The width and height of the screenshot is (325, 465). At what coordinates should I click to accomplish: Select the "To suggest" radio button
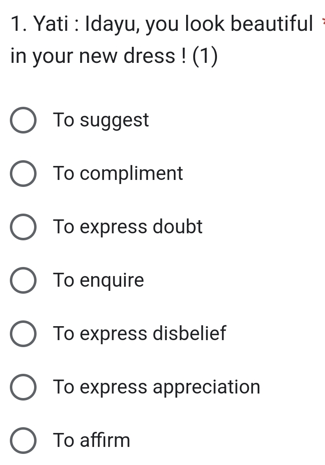(23, 121)
